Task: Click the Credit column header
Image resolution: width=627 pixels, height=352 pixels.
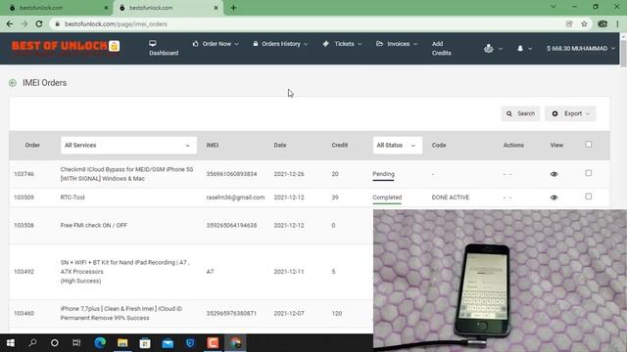Action: (x=340, y=146)
